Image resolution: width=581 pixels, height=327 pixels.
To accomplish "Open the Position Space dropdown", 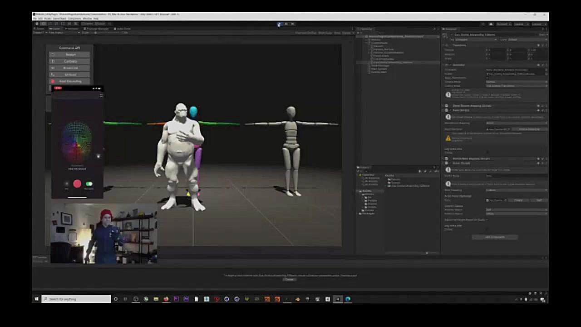I will 517,210.
